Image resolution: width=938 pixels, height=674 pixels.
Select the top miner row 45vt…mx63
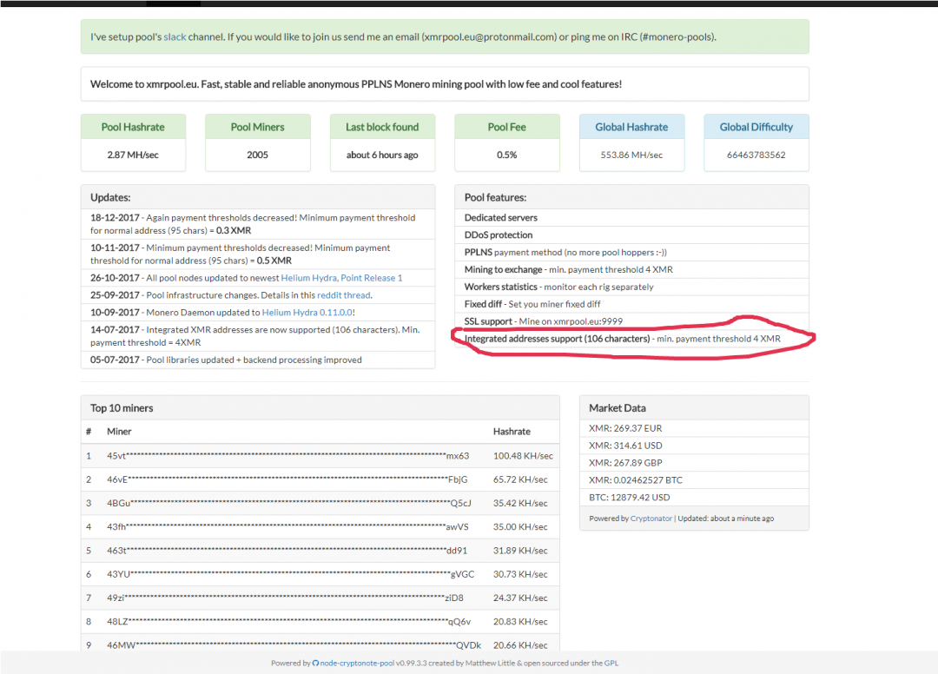click(x=287, y=456)
